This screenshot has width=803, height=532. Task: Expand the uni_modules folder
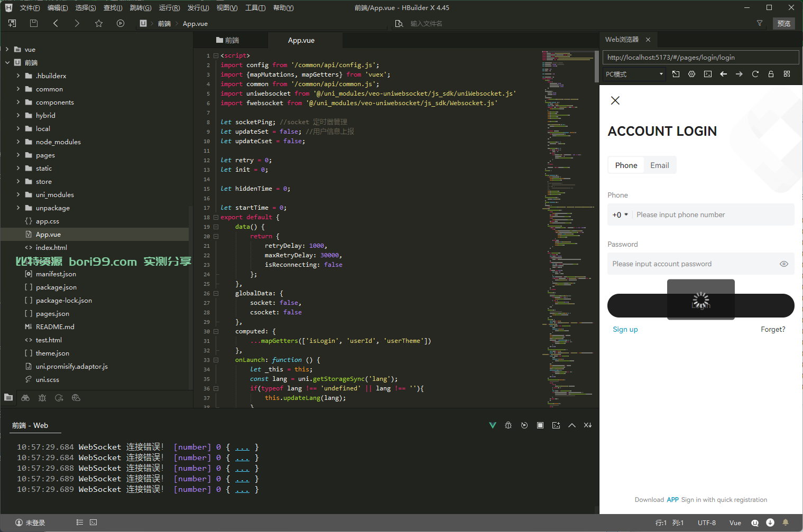point(18,194)
